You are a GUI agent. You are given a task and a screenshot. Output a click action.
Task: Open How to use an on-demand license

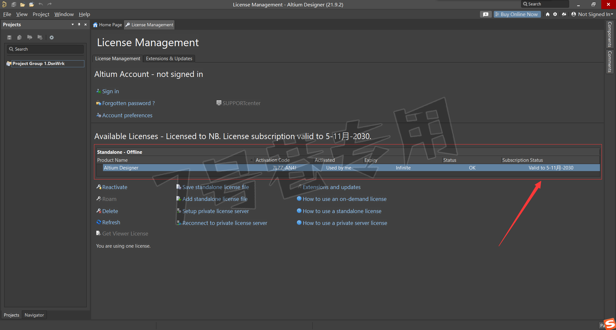[x=342, y=199]
